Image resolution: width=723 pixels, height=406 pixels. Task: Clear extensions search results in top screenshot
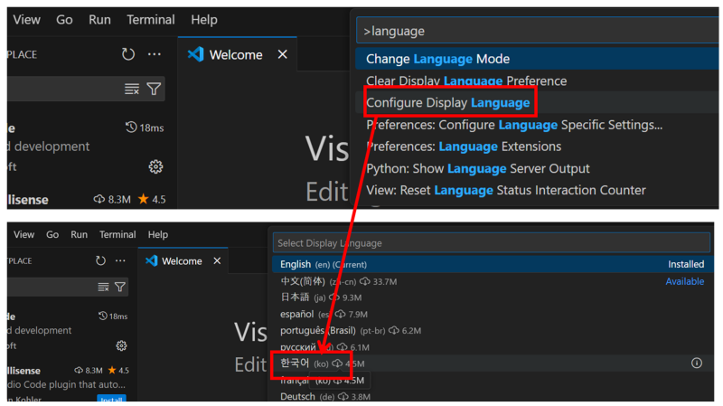coord(132,89)
